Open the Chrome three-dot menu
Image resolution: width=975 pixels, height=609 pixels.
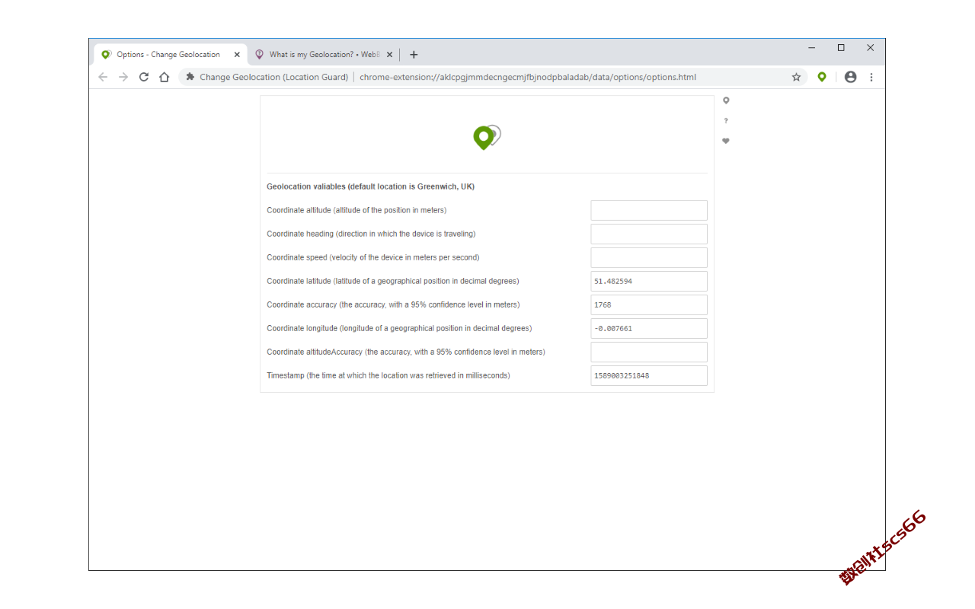(871, 77)
